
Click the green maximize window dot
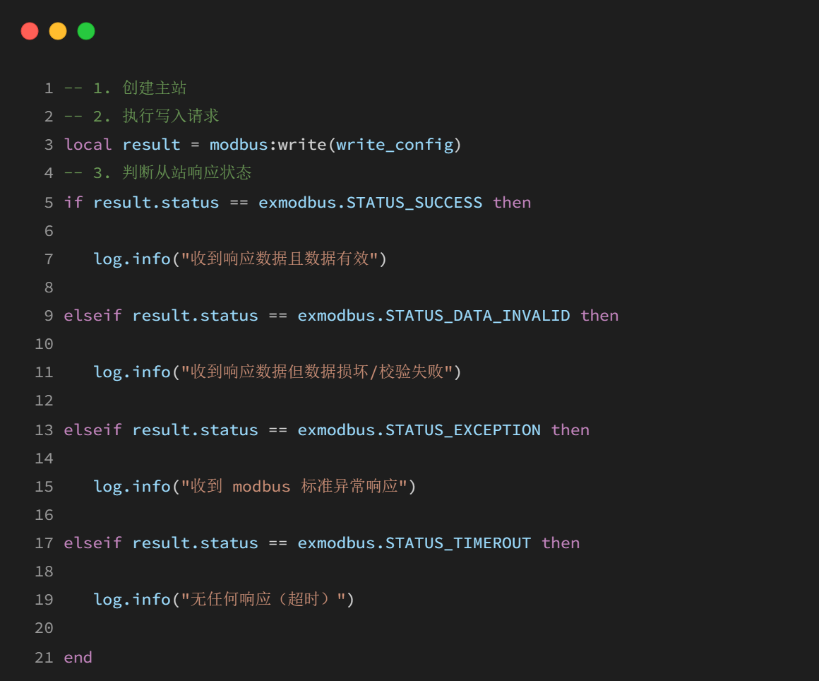coord(86,31)
